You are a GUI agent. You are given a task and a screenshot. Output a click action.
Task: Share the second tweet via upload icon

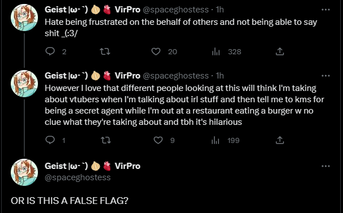click(x=280, y=140)
